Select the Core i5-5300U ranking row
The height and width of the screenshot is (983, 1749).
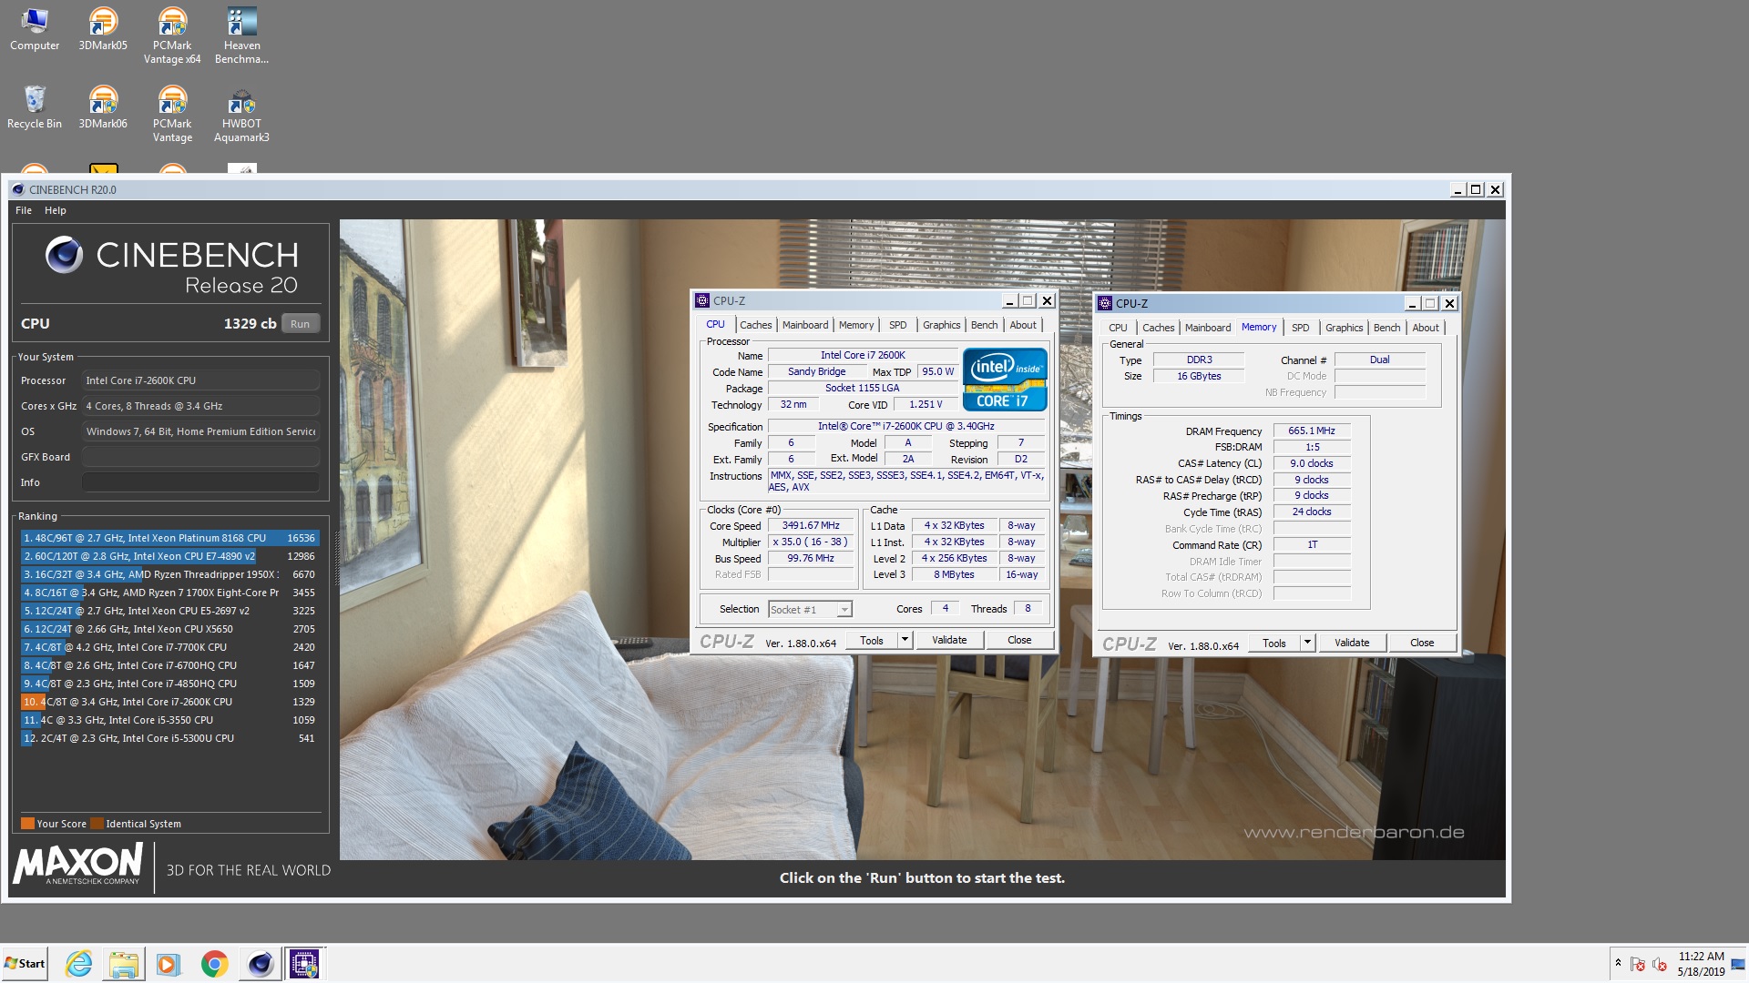point(169,738)
